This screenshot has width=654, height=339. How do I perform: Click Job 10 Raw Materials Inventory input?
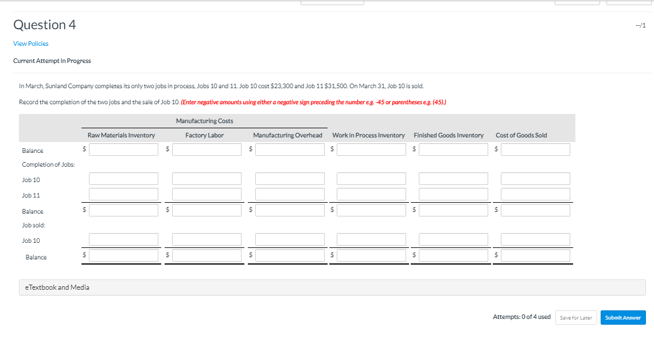pyautogui.click(x=124, y=178)
